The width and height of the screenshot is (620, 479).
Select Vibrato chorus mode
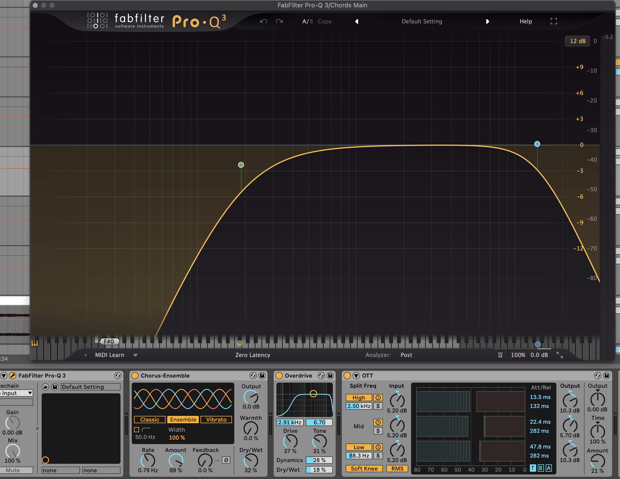[x=216, y=420]
